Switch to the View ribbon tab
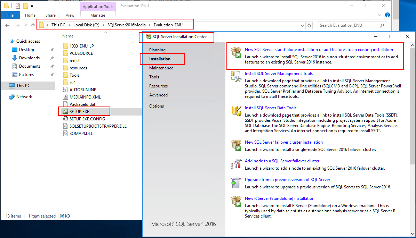Image resolution: width=416 pixels, height=238 pixels. coord(70,15)
